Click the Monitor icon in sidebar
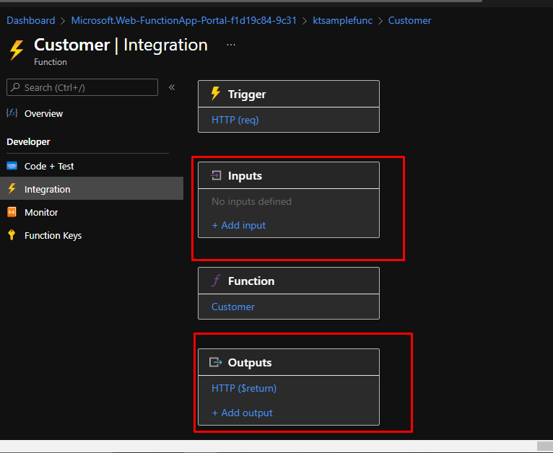The width and height of the screenshot is (553, 453). coord(12,212)
